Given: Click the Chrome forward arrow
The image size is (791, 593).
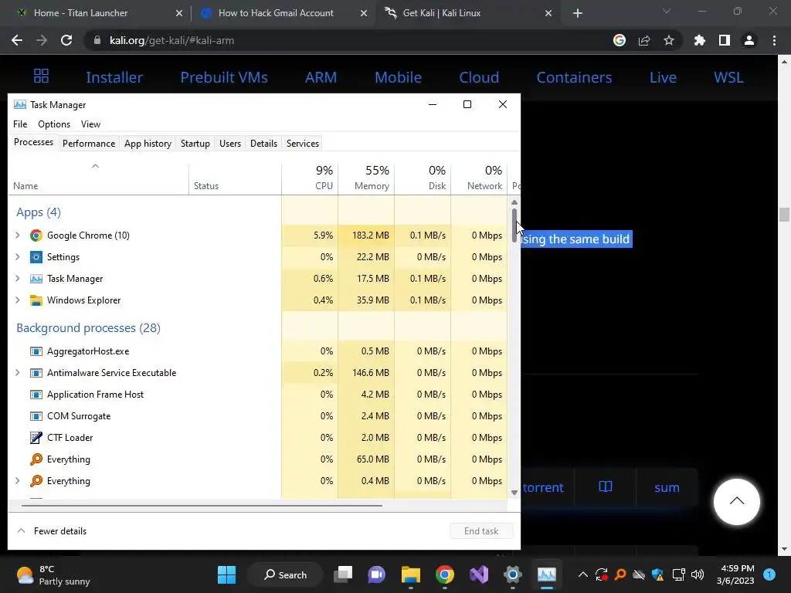Looking at the screenshot, I should click(x=42, y=40).
